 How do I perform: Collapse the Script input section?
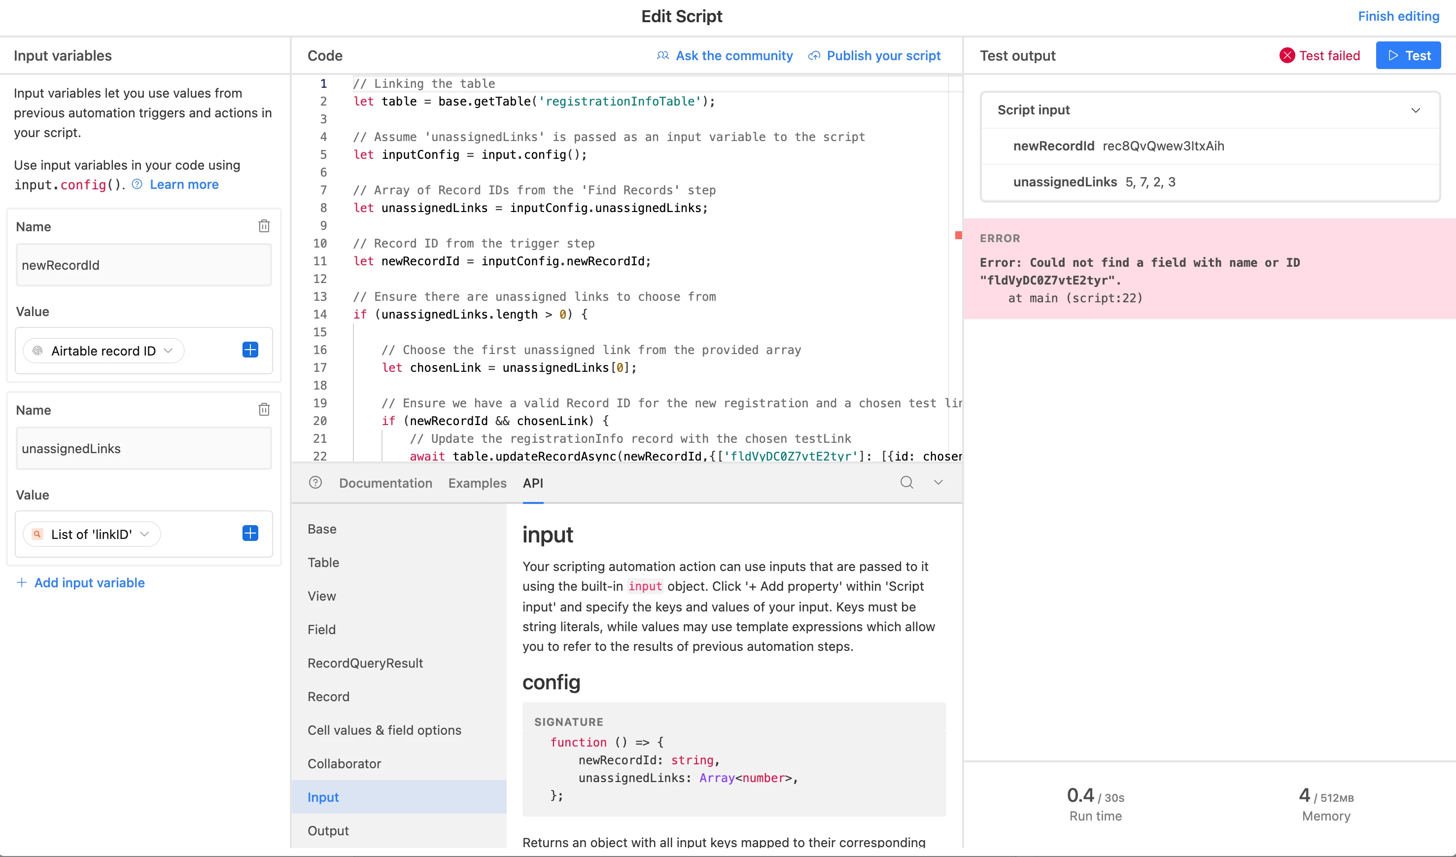1416,110
